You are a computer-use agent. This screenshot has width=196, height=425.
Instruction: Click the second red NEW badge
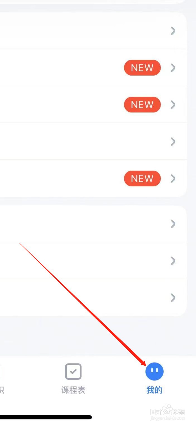pyautogui.click(x=142, y=105)
